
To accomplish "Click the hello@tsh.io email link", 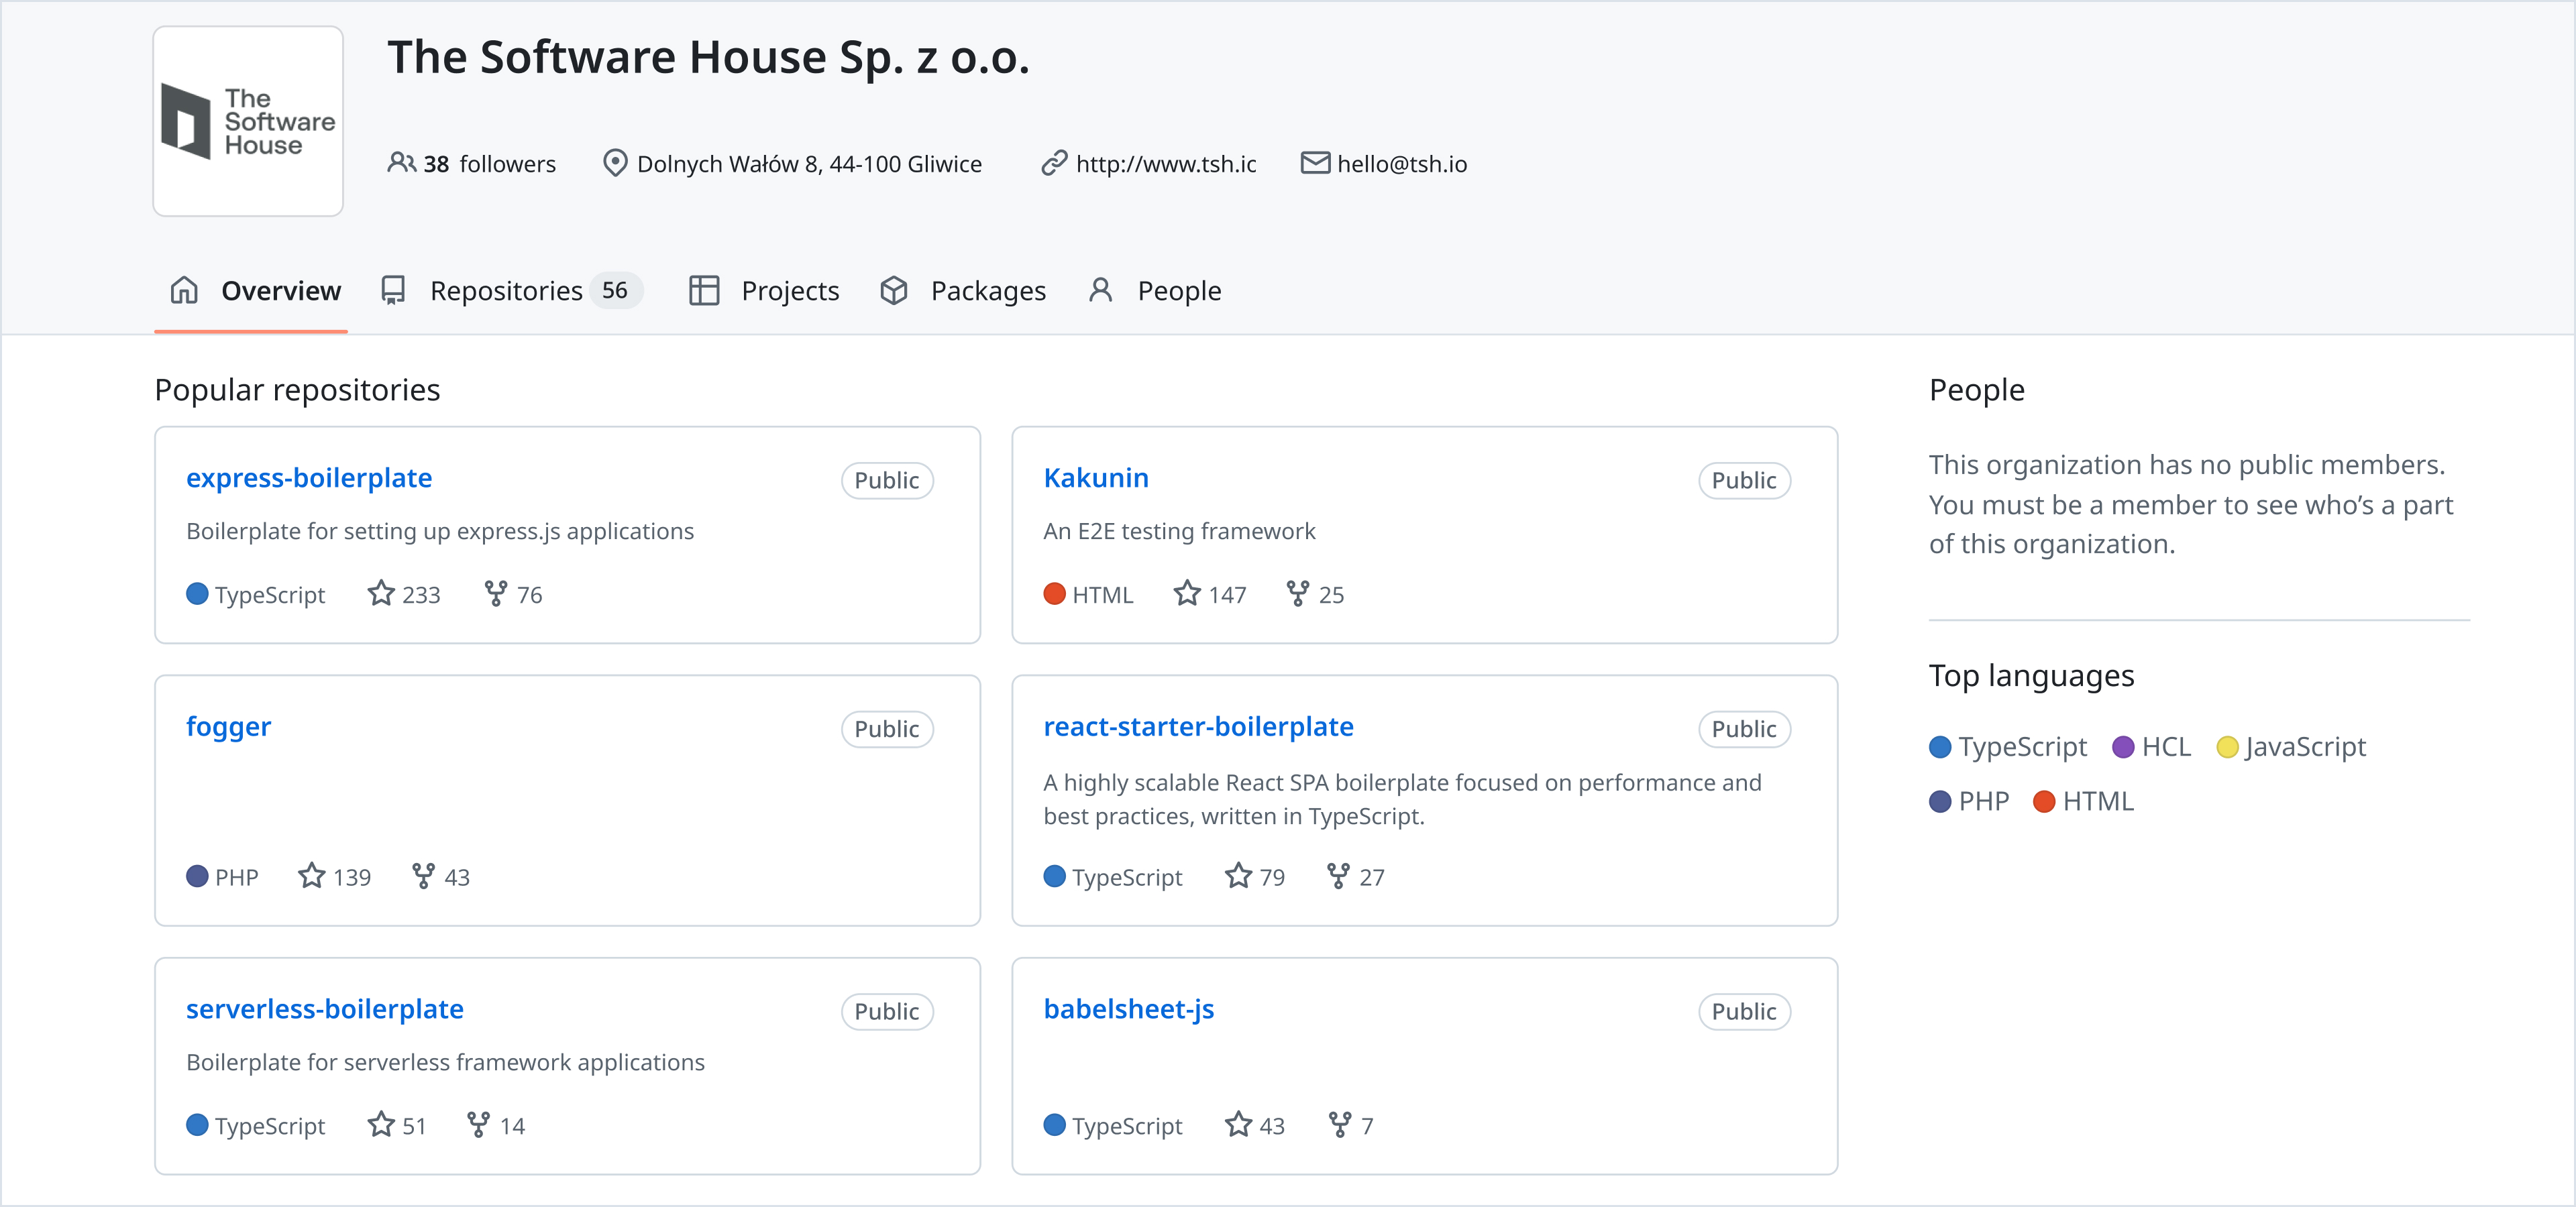I will (x=1402, y=164).
